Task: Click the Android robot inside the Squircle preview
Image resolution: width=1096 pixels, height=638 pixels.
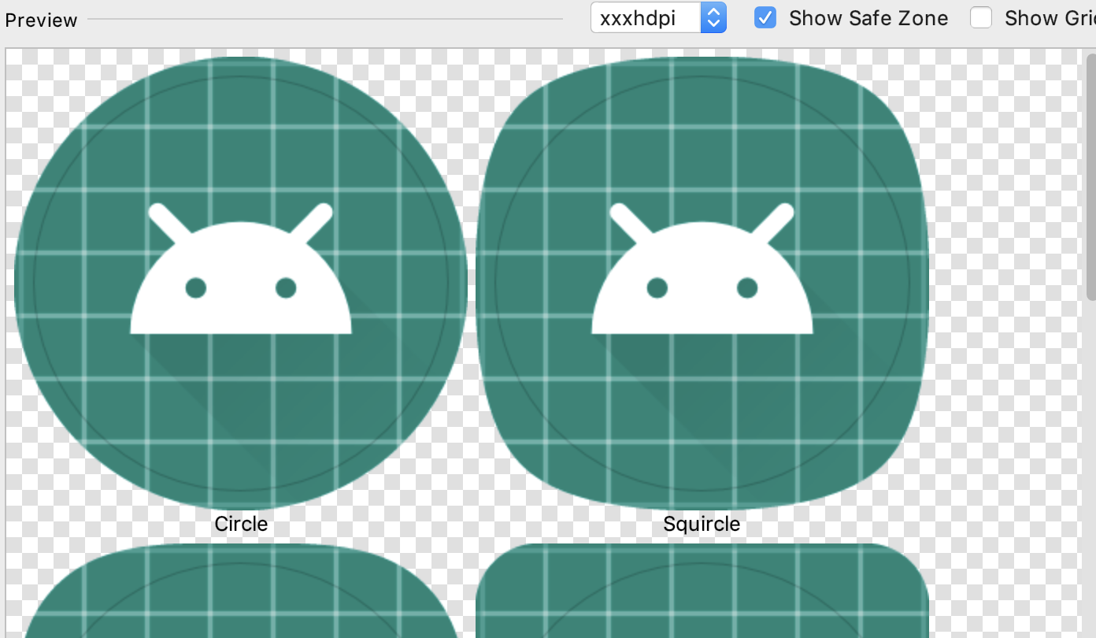Action: (701, 272)
